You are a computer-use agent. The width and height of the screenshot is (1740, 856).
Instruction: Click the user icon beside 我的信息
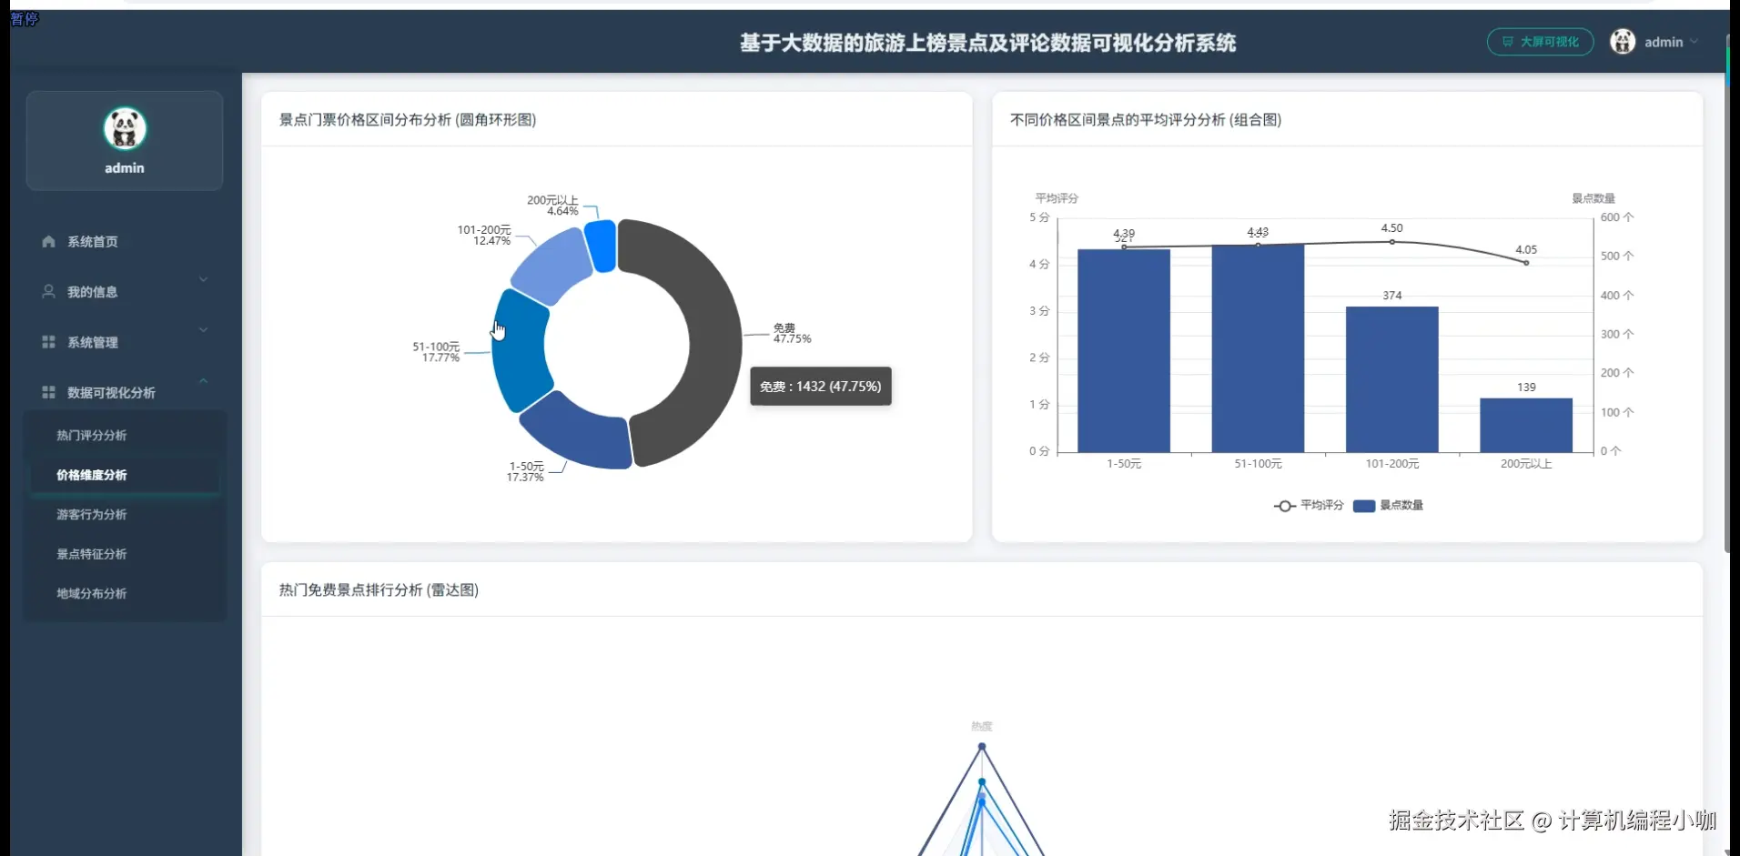coord(48,291)
